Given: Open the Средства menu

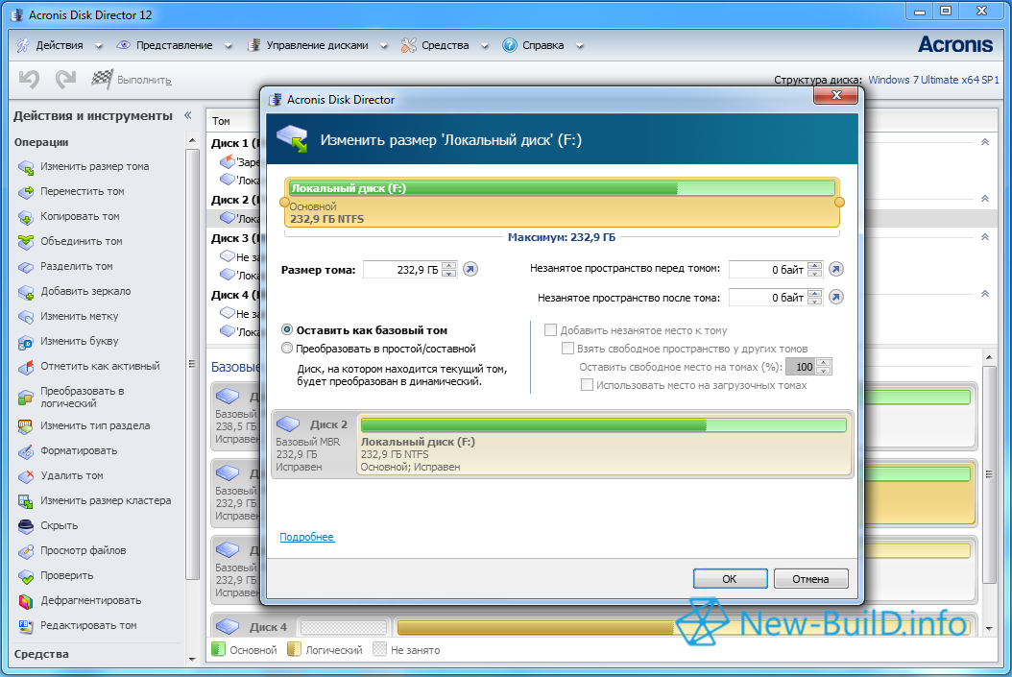Looking at the screenshot, I should (x=445, y=45).
